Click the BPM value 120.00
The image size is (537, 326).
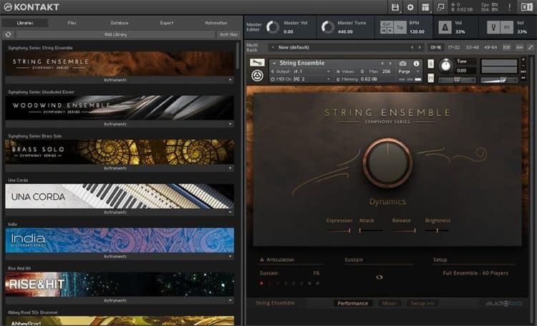click(x=417, y=32)
